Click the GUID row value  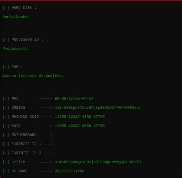(80, 126)
